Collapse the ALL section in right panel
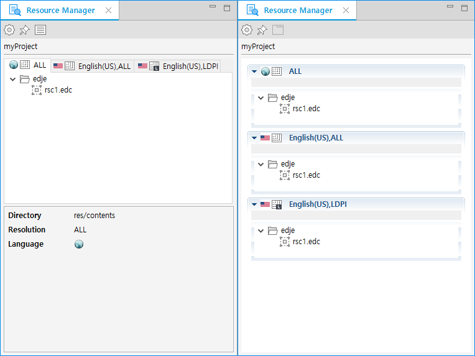Screen dimensions: 475x356 click(254, 71)
